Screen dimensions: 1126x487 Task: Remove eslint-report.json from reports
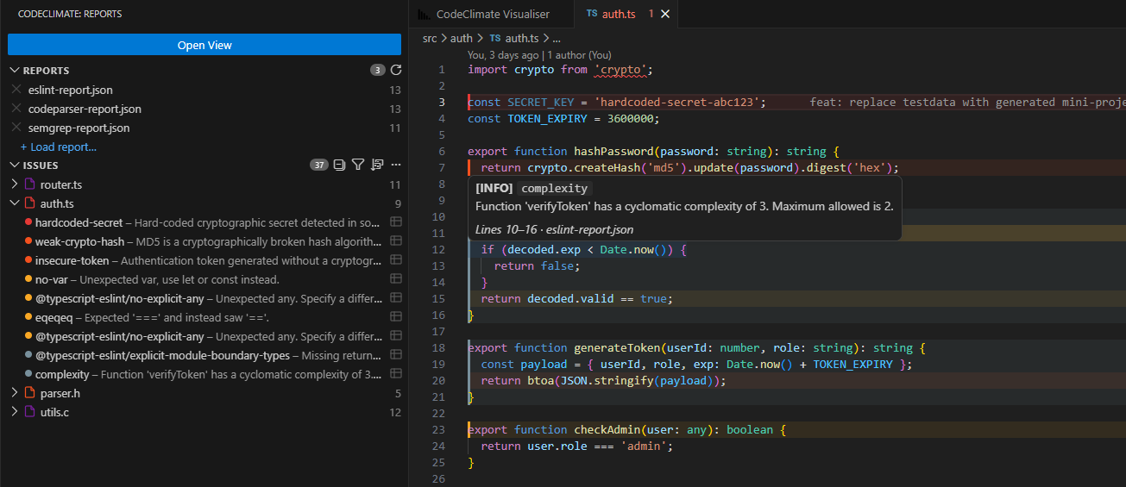16,90
